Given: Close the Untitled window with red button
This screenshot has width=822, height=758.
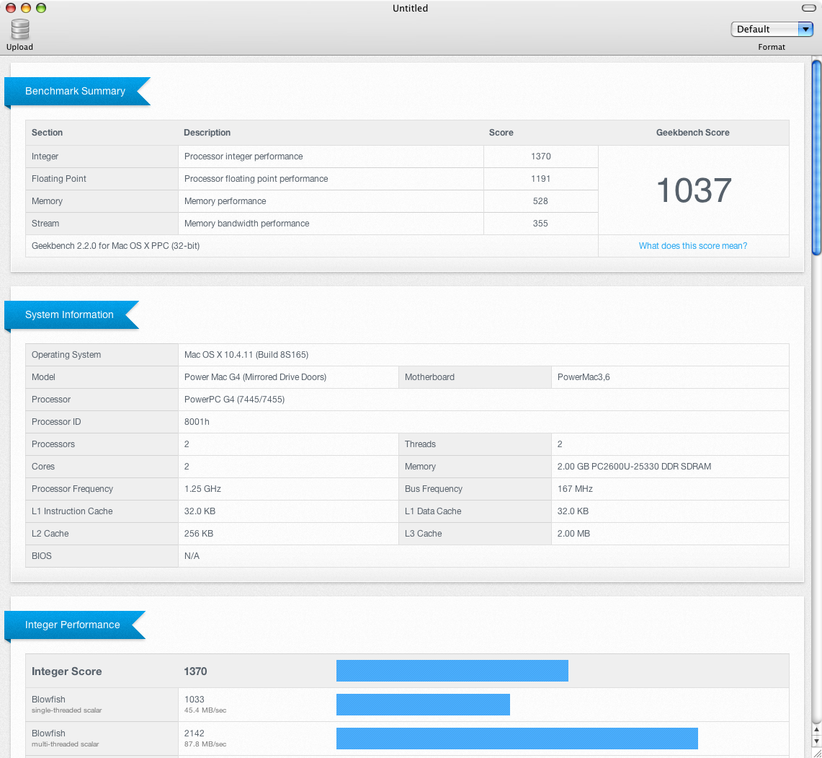Looking at the screenshot, I should 9,8.
